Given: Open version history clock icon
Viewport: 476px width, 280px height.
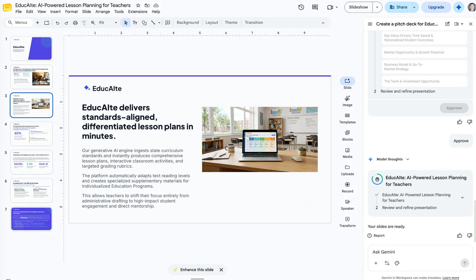Looking at the screenshot, I should 301,7.
